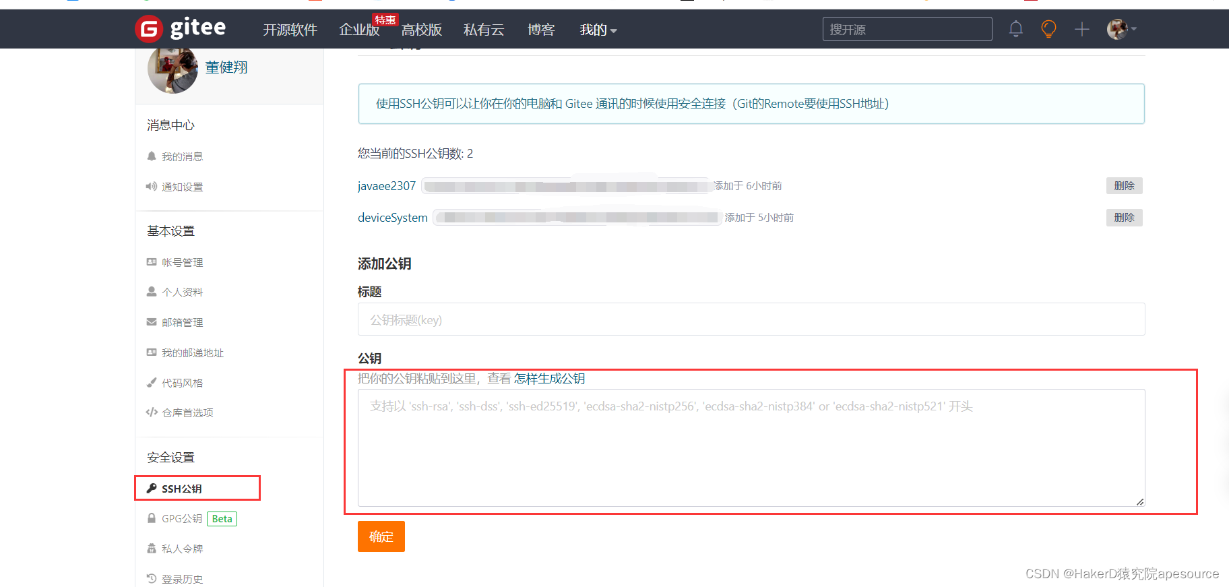The width and height of the screenshot is (1229, 587).
Task: Click the profile photo of 董健翔
Action: coord(172,69)
